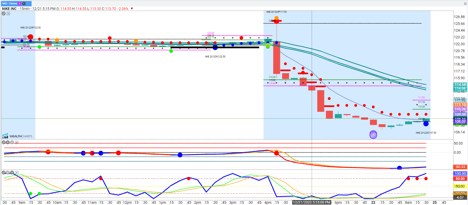Image resolution: width=468 pixels, height=205 pixels.
Task: Click the hide icon in middle oscillator pane
Action: [x=4, y=142]
